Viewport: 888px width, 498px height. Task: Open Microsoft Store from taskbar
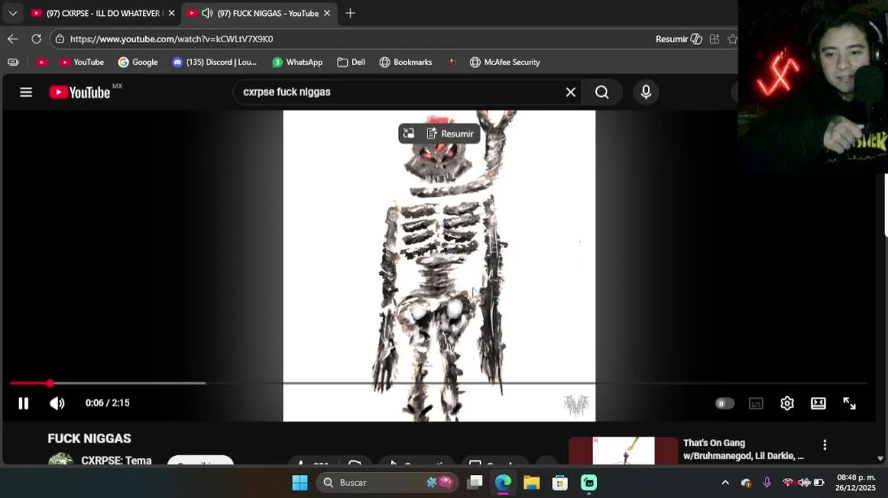click(559, 483)
